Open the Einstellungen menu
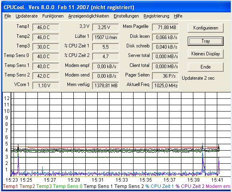Image resolution: width=232 pixels, height=192 pixels. (x=126, y=16)
